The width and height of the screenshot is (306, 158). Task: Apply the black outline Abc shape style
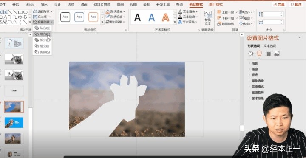point(65,17)
